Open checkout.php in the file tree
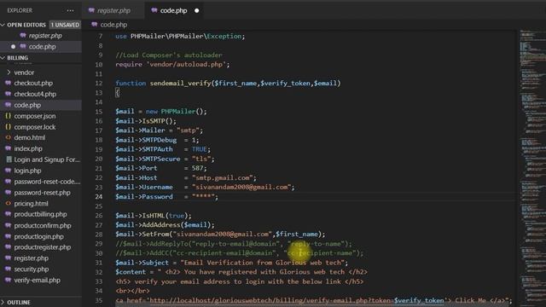Image resolution: width=546 pixels, height=307 pixels. 33,84
